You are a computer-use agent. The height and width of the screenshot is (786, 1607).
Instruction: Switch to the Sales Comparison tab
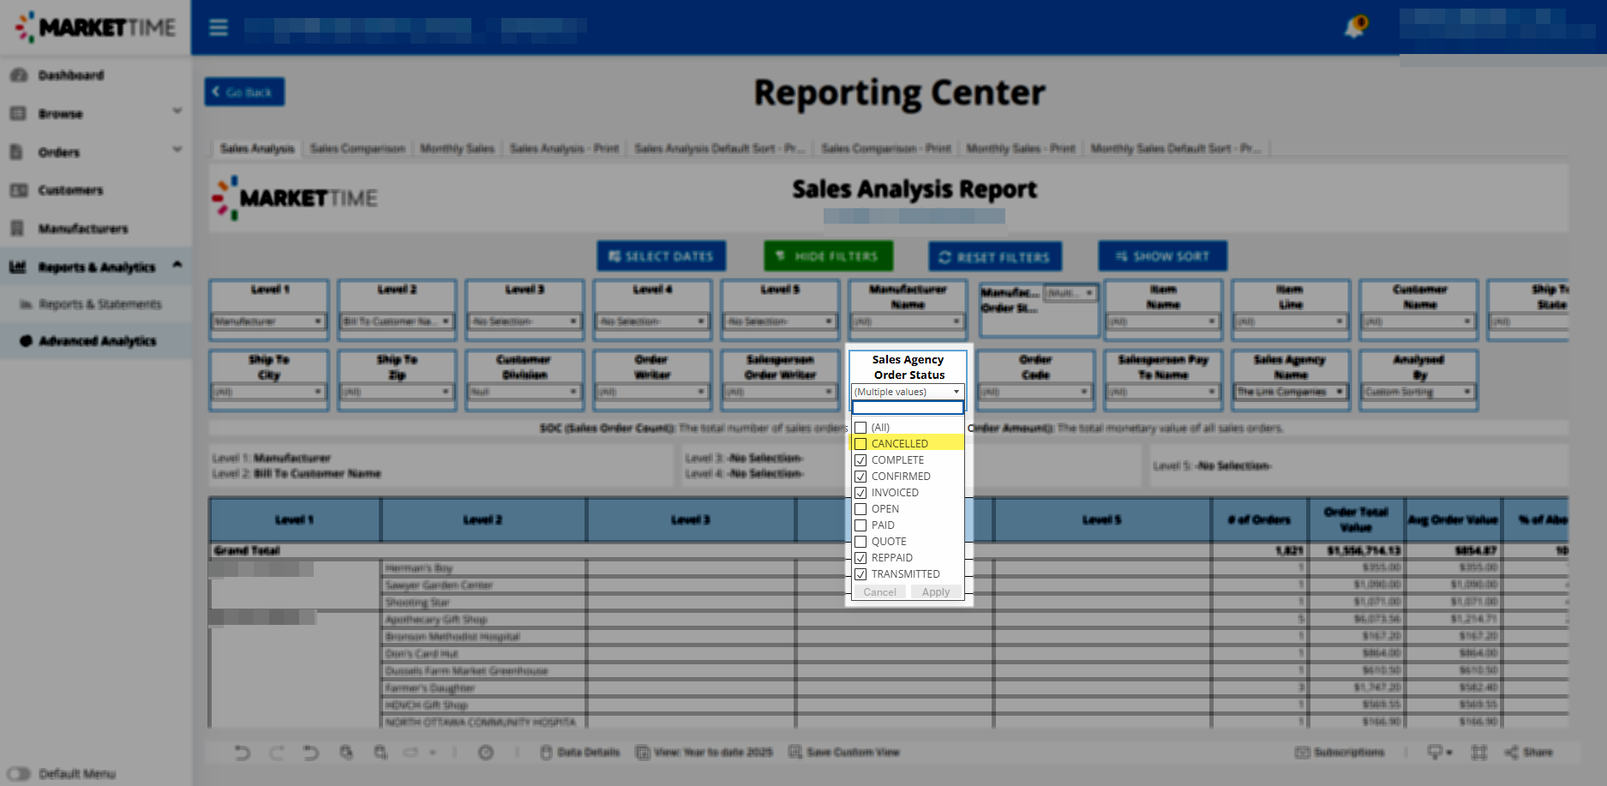[357, 148]
